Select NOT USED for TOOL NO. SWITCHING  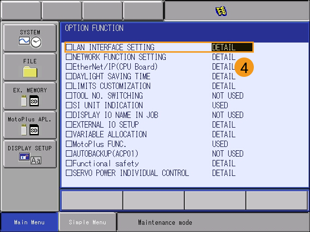[228, 96]
